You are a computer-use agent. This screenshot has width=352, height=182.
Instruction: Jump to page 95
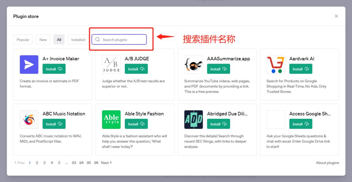pos(89,163)
